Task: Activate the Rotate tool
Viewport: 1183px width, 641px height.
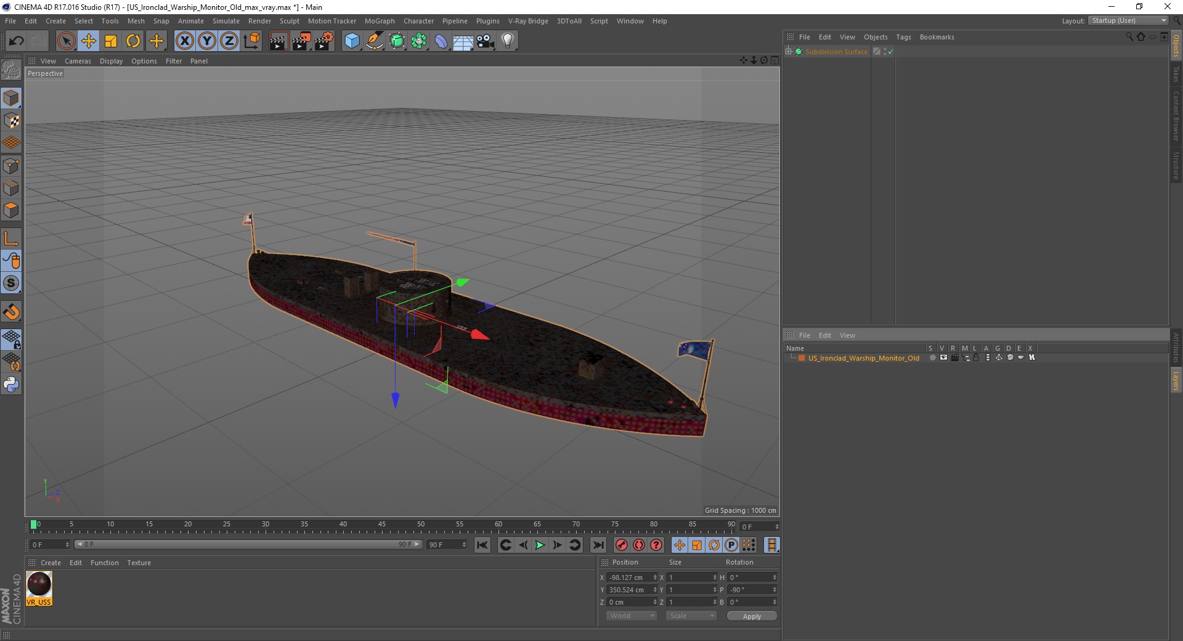Action: pos(133,41)
